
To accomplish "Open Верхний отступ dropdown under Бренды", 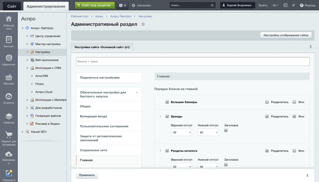I will [x=181, y=132].
